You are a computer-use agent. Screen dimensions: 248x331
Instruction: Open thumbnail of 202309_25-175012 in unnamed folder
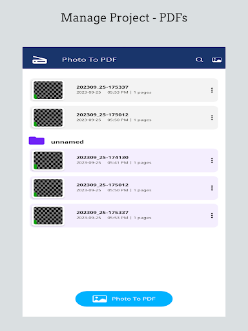tap(48, 188)
